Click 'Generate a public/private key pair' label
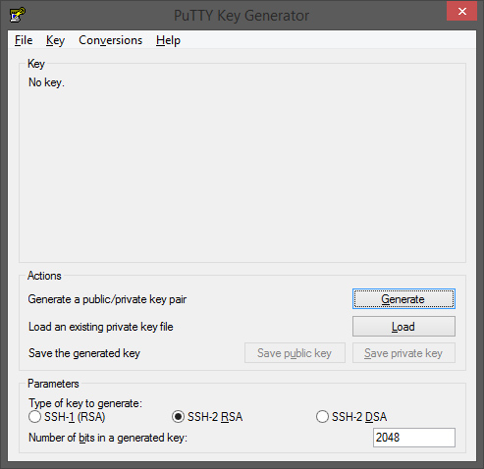484x469 pixels. (x=107, y=299)
